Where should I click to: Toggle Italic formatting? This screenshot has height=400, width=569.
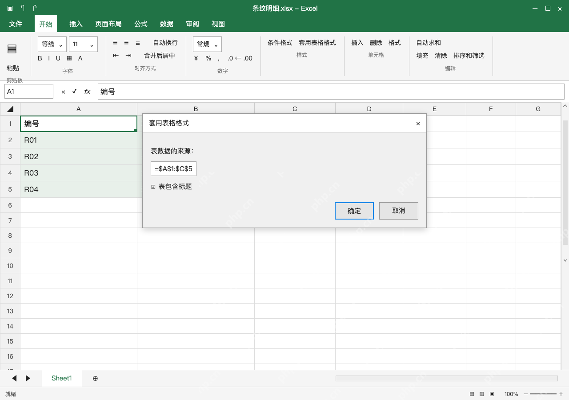click(49, 58)
